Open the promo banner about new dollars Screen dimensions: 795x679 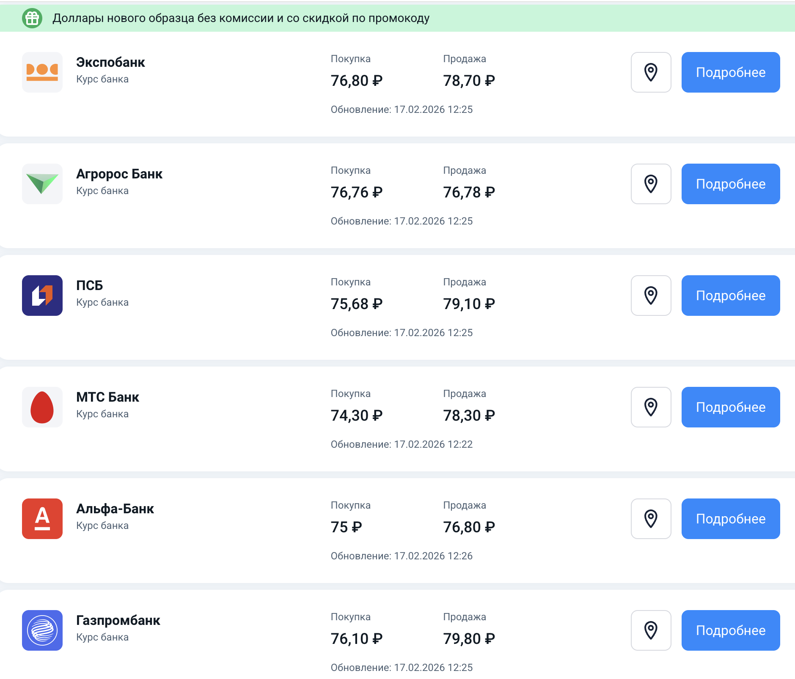tap(397, 18)
